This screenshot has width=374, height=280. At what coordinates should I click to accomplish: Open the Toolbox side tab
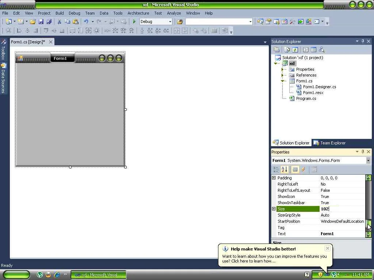3,50
